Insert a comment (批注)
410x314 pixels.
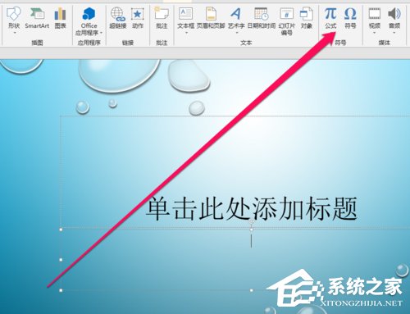pos(162,18)
